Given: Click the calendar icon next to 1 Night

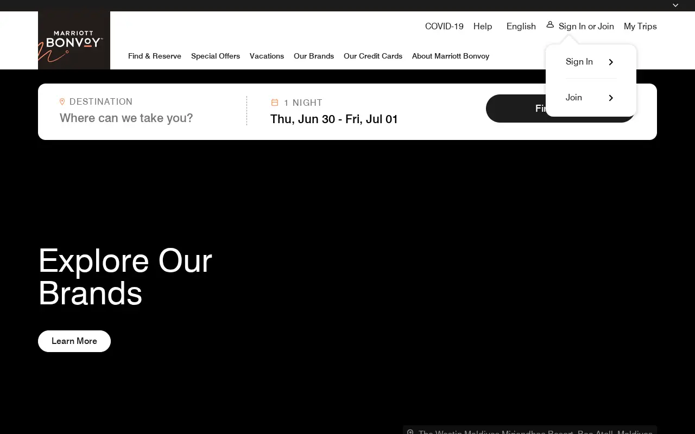Looking at the screenshot, I should 275,103.
